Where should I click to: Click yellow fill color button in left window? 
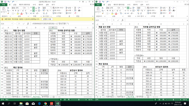(18, 13)
